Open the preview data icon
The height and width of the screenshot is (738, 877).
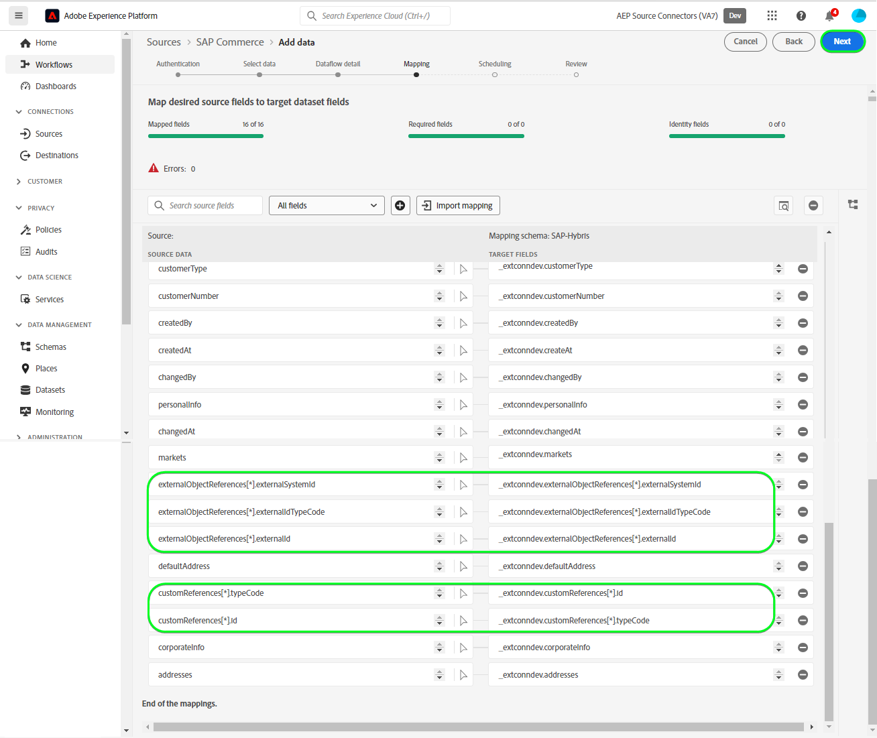(784, 206)
